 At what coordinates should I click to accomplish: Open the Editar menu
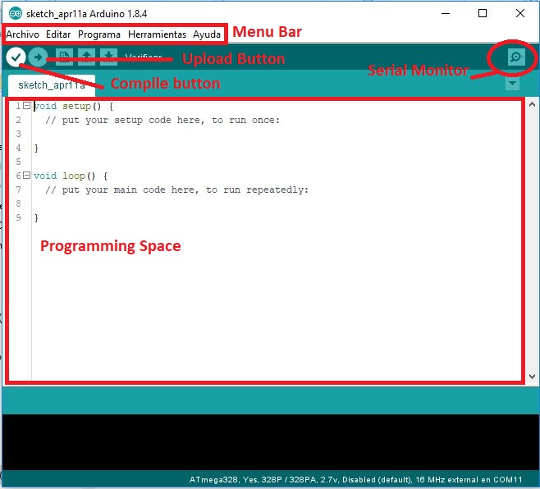coord(58,34)
